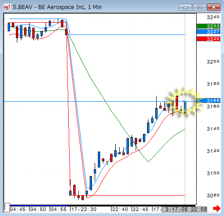
Task: Click the 22:45 time axis label
Action: pyautogui.click(x=140, y=209)
